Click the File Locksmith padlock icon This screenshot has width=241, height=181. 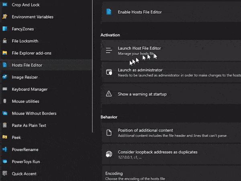(5, 41)
